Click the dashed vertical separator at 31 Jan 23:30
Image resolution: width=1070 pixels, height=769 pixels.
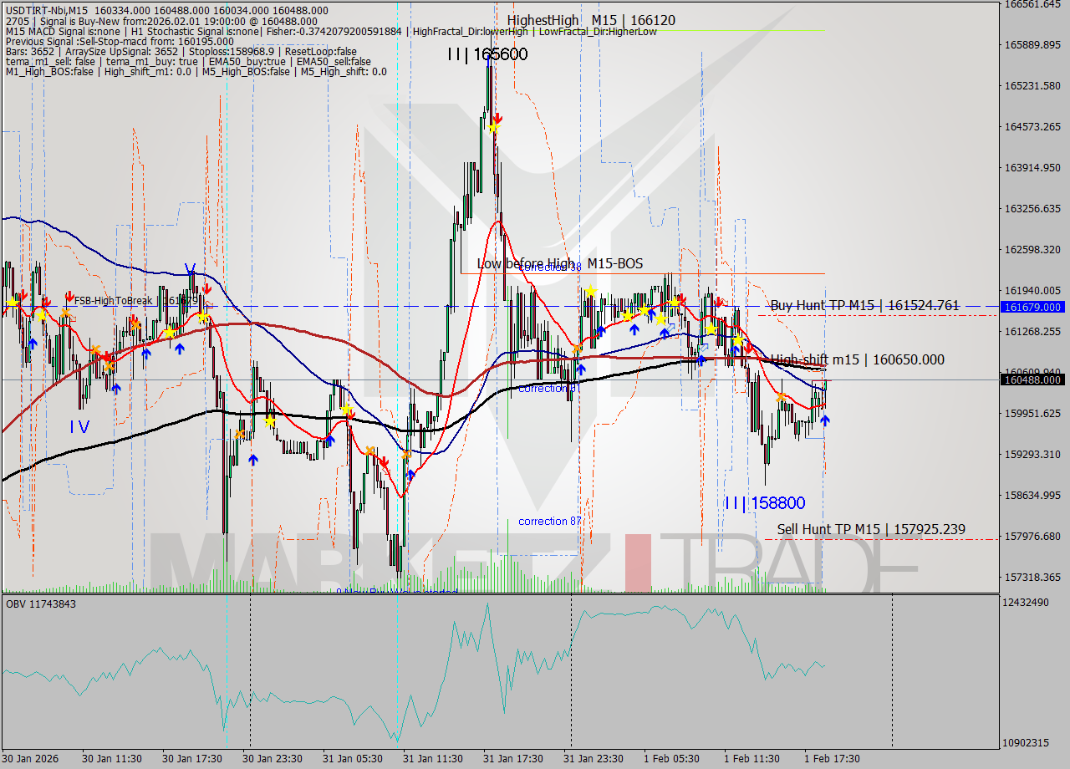coord(571,669)
